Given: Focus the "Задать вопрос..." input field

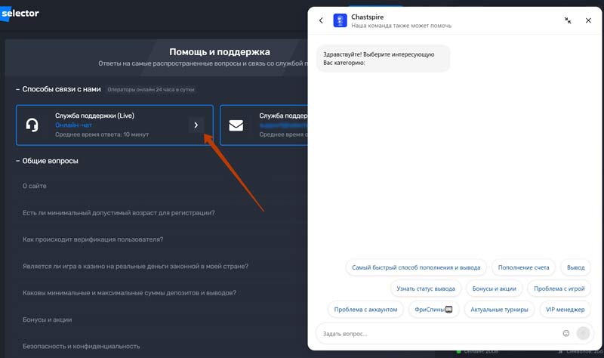Looking at the screenshot, I should [x=438, y=333].
